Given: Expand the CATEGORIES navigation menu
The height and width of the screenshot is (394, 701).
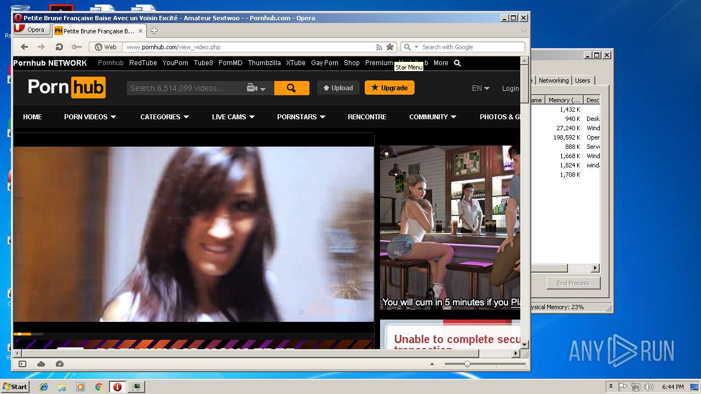Looking at the screenshot, I should click(164, 117).
